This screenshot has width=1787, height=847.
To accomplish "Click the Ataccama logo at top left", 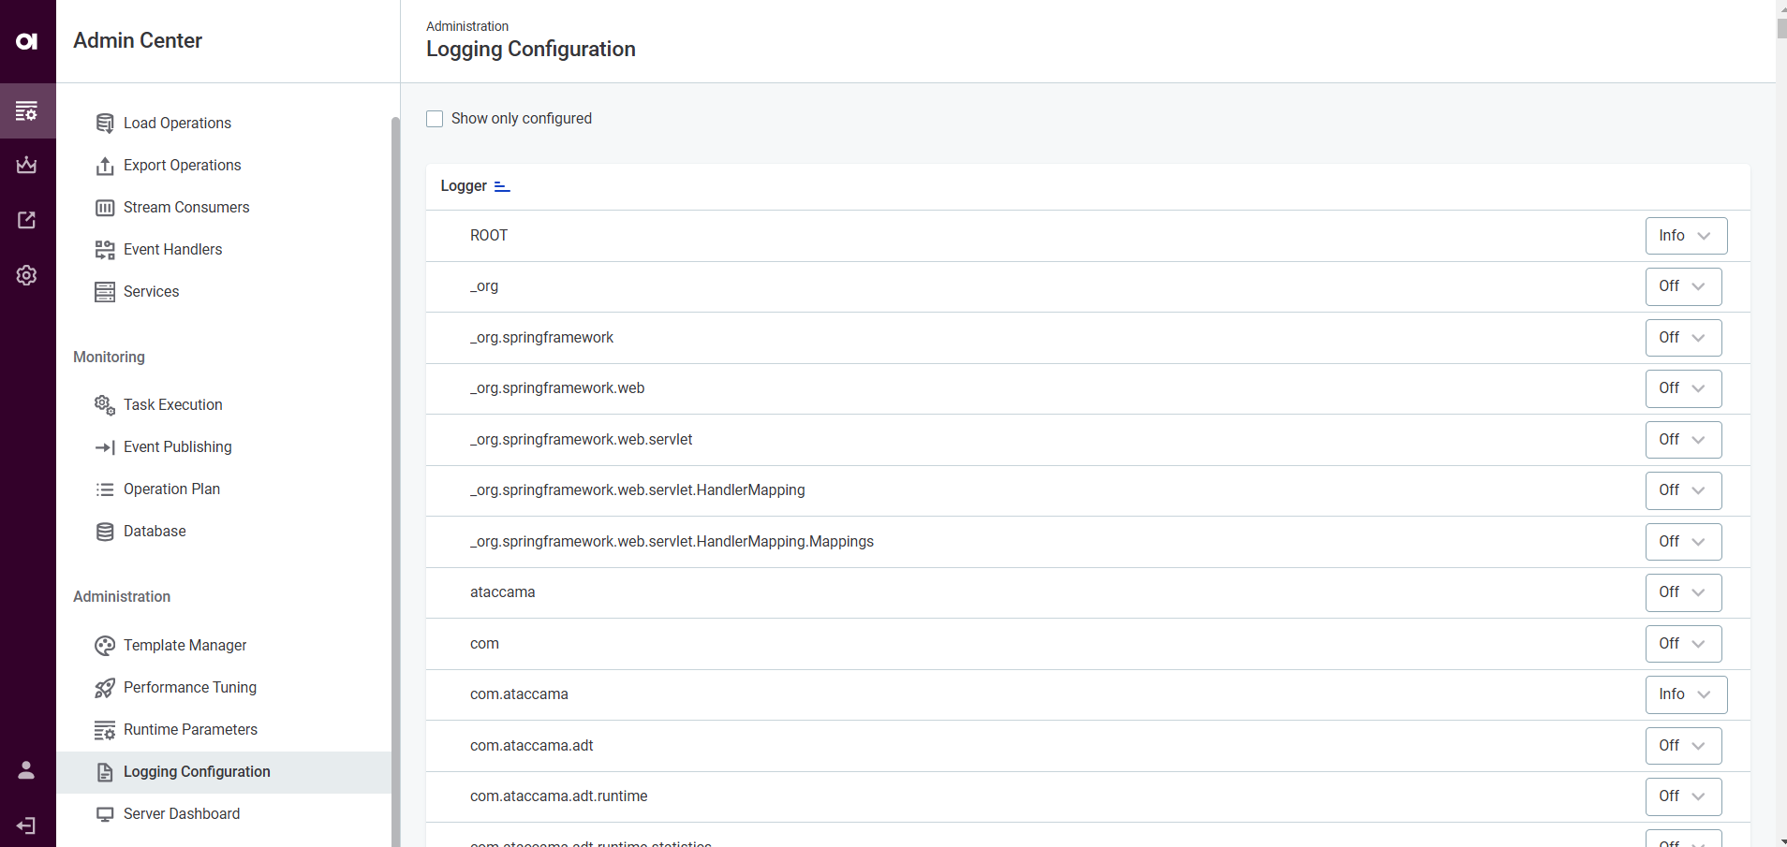I will 27,40.
